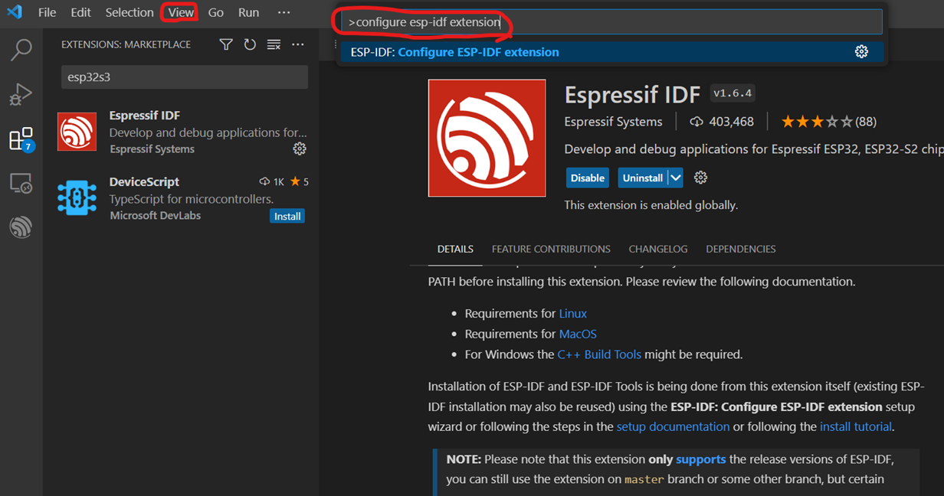Open the Espressif IDF list item's manage gear
This screenshot has height=496, width=944.
pyautogui.click(x=300, y=148)
